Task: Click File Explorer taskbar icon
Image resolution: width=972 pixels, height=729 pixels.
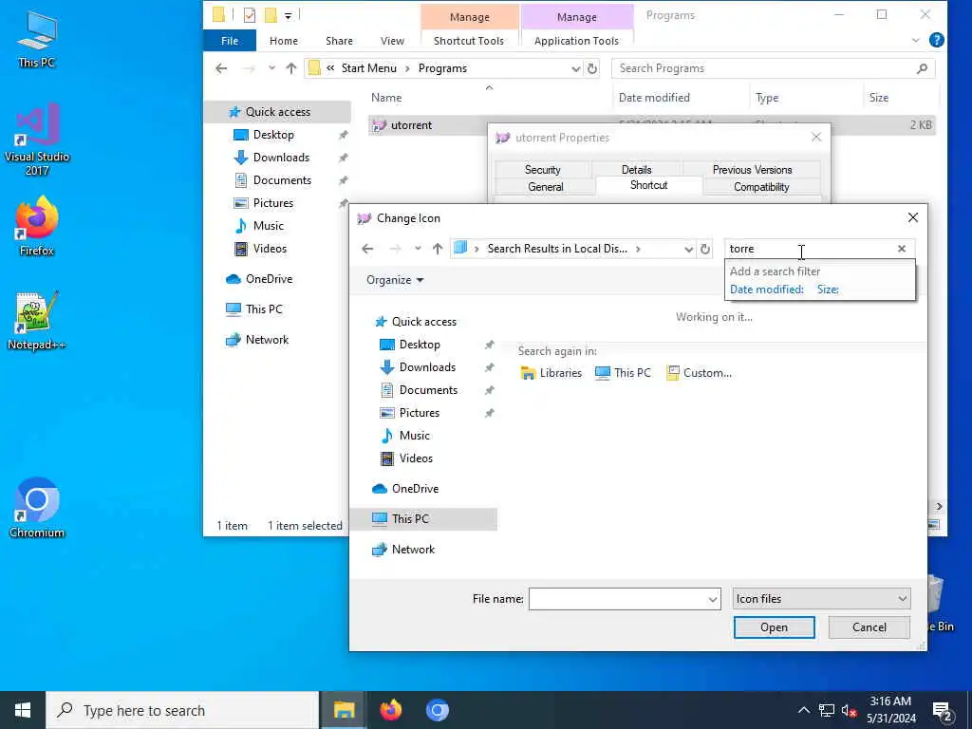Action: [x=344, y=710]
